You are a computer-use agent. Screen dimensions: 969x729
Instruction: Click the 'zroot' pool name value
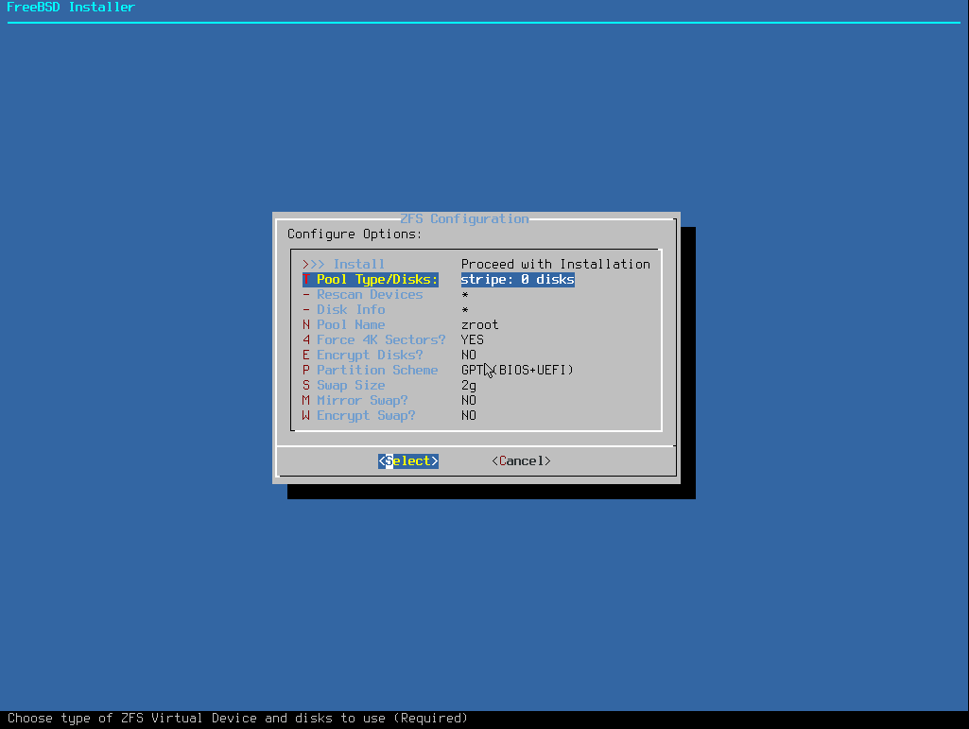[479, 325]
